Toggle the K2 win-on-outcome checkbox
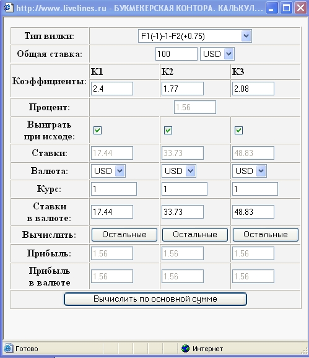Screen dimensions: 309x358 click(168, 130)
